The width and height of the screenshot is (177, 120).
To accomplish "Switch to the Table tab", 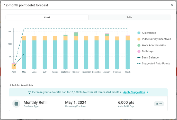I will [129, 17].
